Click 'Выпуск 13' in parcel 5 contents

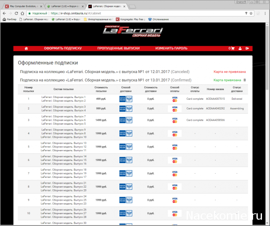(x=80, y=143)
